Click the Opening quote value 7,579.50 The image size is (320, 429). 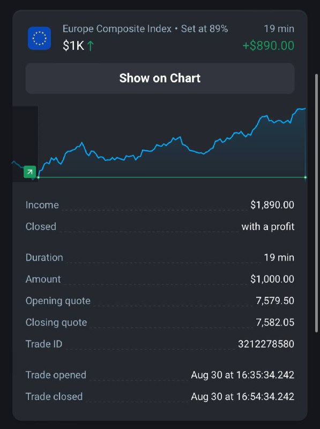coord(275,301)
